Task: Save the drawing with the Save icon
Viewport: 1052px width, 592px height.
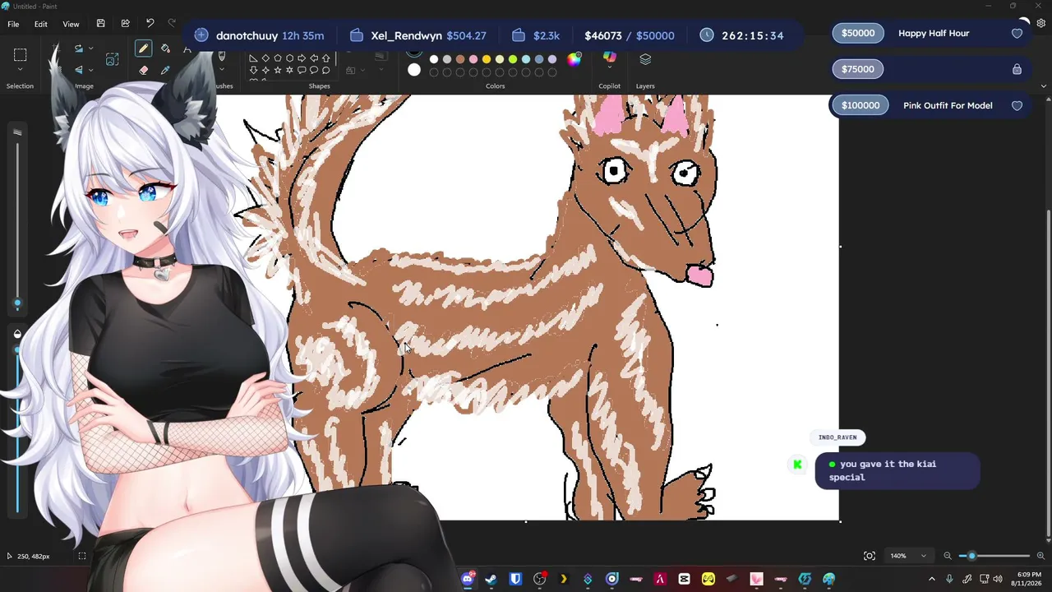Action: coord(100,24)
